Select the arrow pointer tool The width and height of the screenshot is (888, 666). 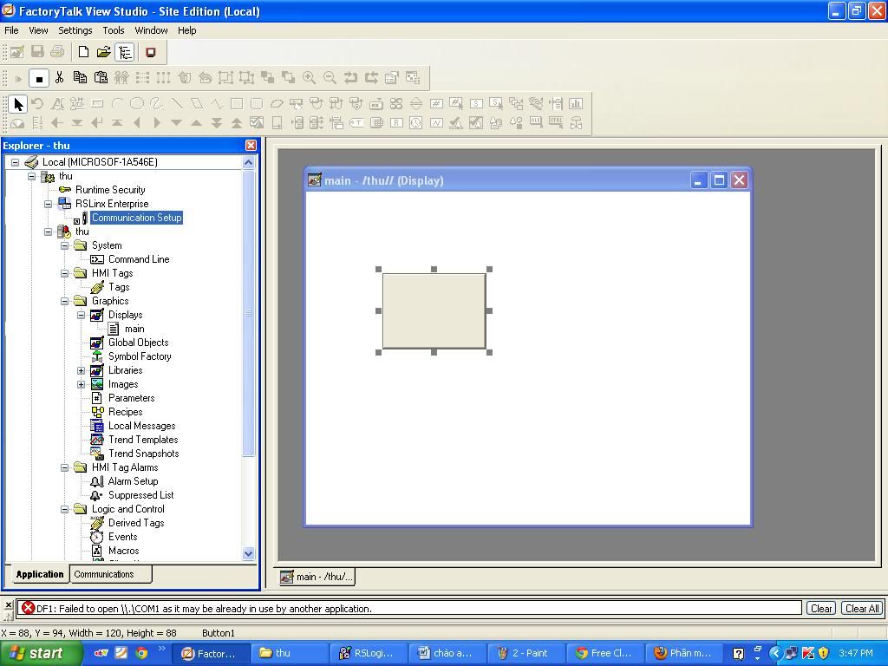(18, 104)
